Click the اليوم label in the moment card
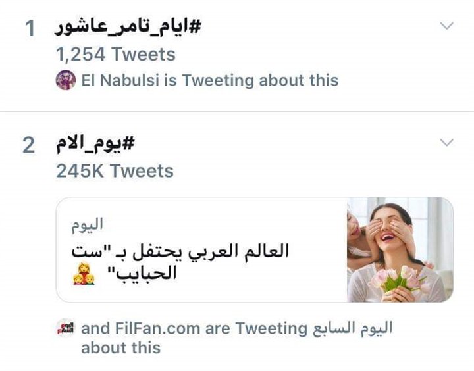 pos(87,225)
